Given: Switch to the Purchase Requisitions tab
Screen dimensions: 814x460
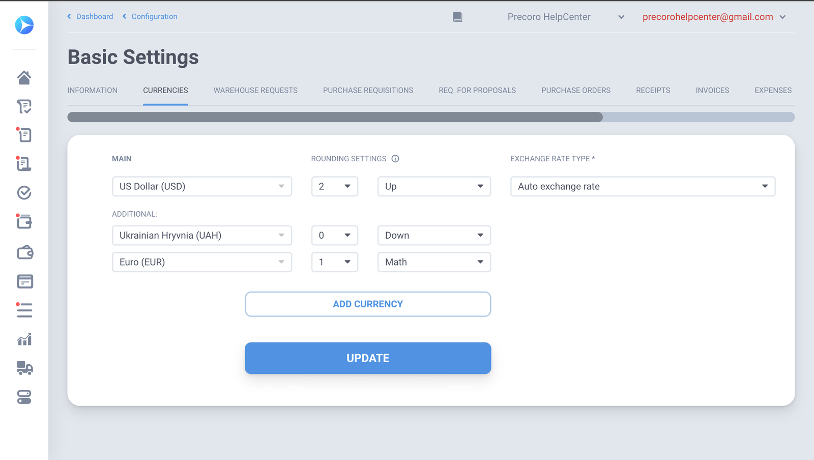Looking at the screenshot, I should (368, 90).
